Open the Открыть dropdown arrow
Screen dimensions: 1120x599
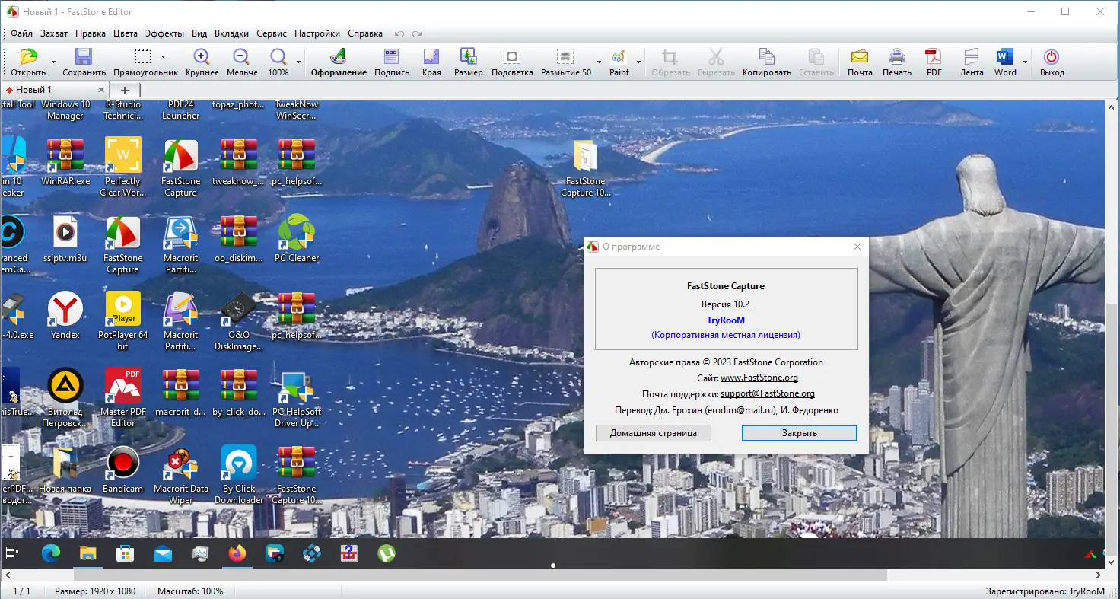pyautogui.click(x=52, y=61)
